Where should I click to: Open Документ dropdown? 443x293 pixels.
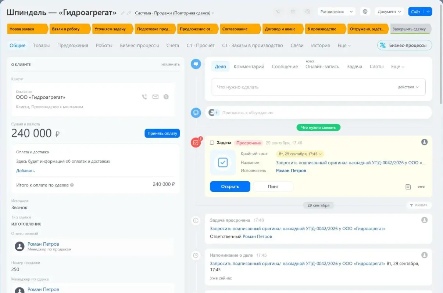click(389, 12)
